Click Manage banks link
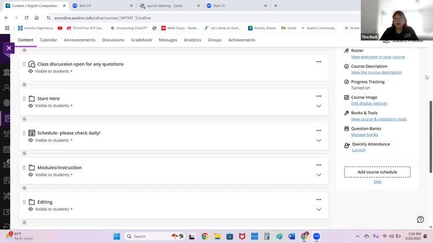The image size is (433, 243). pos(365,134)
